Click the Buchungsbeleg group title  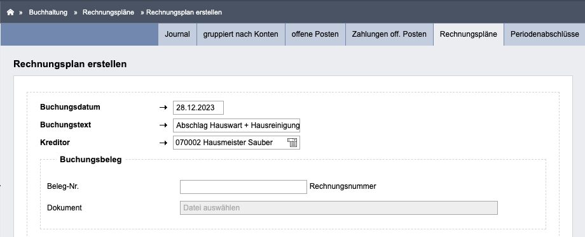click(91, 160)
